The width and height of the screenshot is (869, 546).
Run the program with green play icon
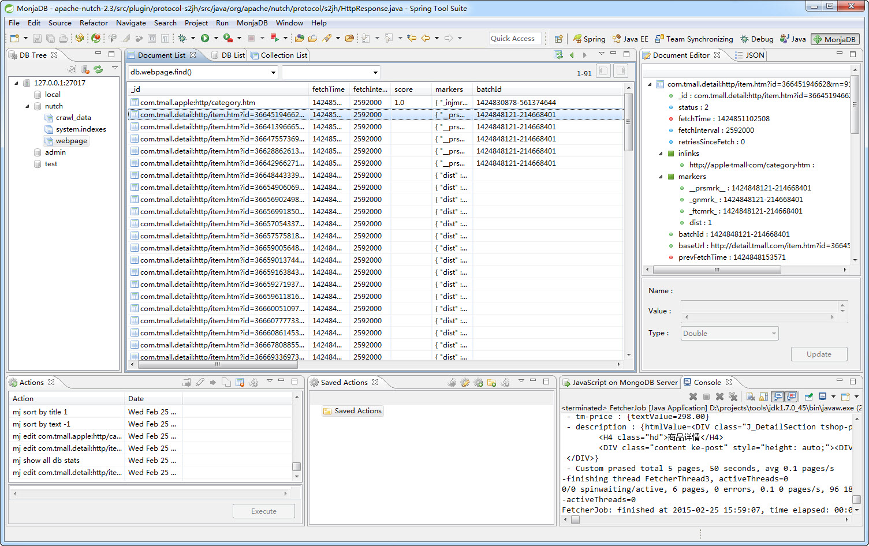tap(205, 39)
